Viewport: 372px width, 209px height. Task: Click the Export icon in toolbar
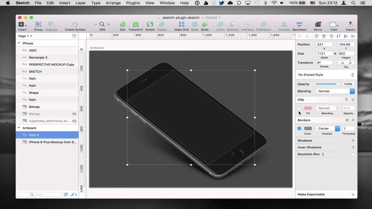pos(350,25)
